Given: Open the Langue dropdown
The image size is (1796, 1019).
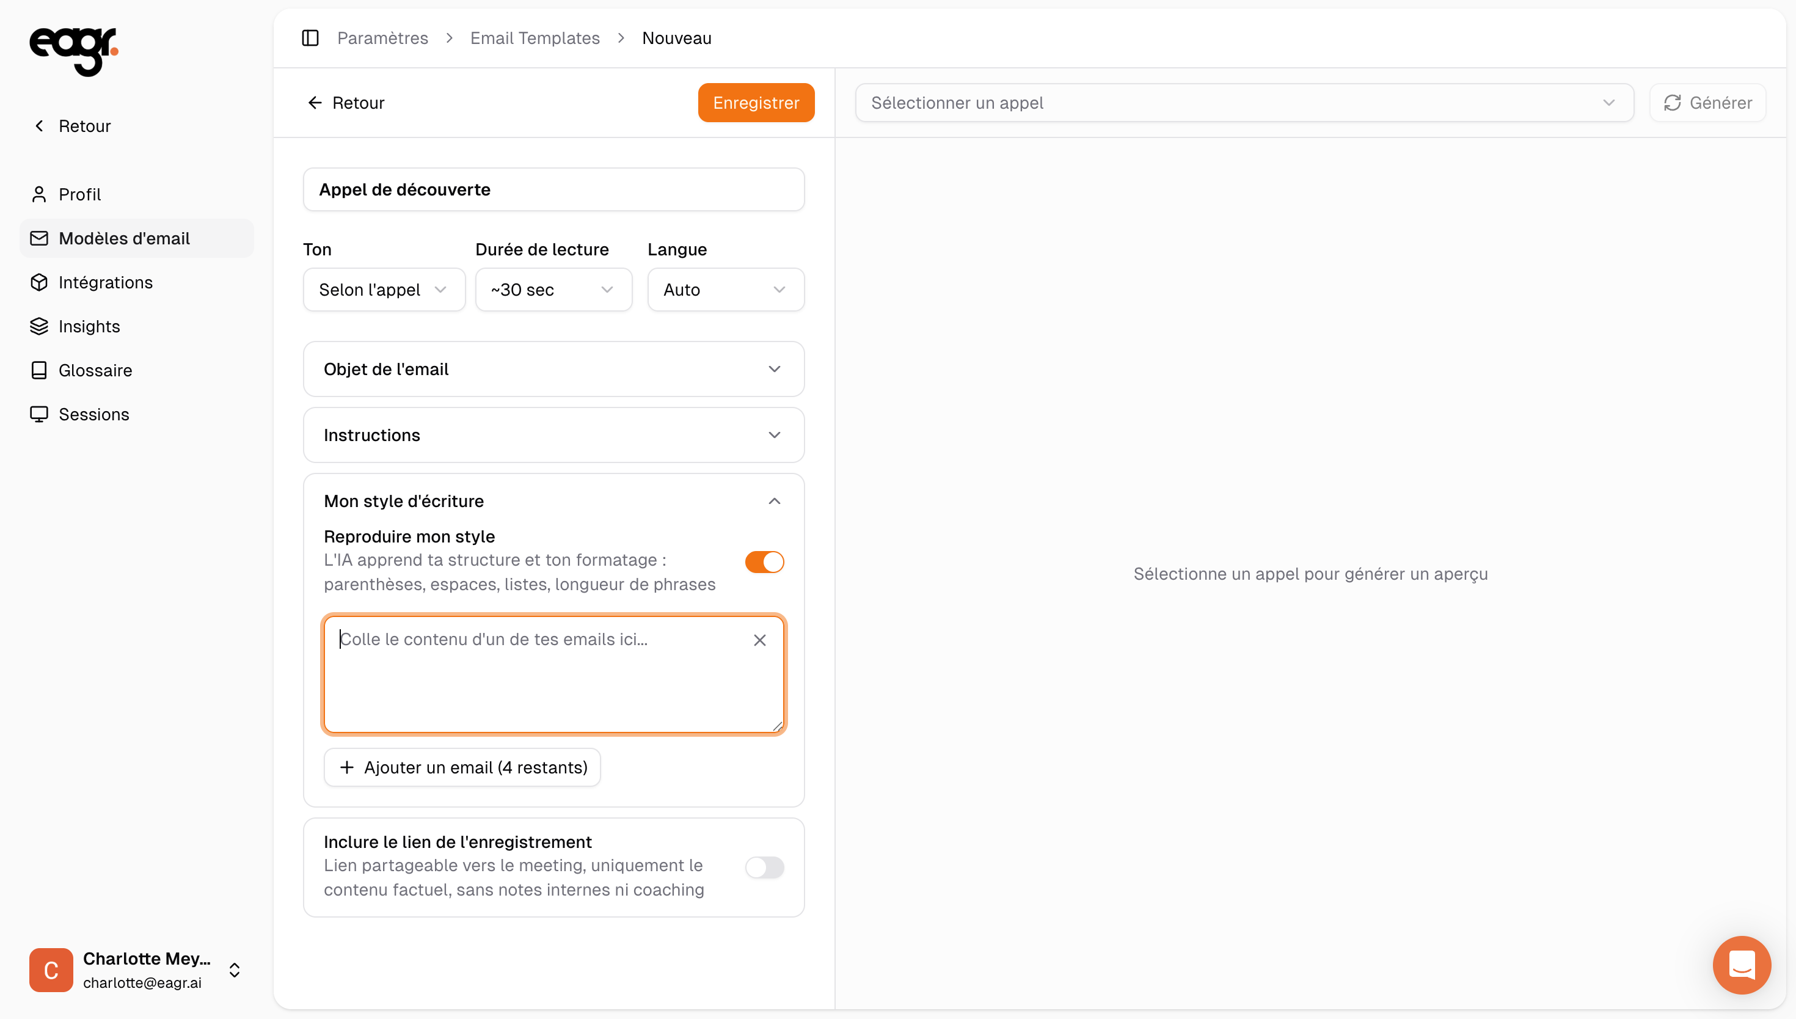Looking at the screenshot, I should (x=725, y=290).
